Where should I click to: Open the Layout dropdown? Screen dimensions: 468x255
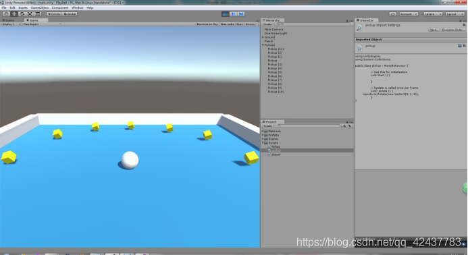click(x=455, y=14)
